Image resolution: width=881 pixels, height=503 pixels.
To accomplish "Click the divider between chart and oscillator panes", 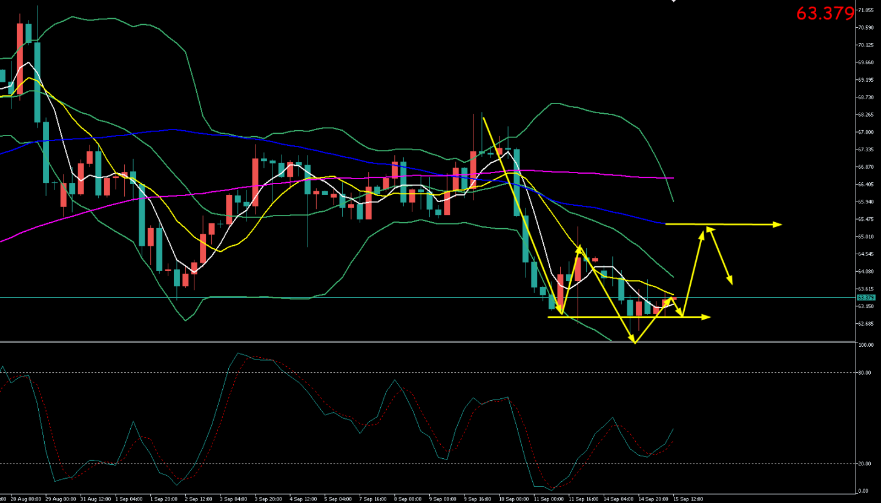I will (427, 341).
